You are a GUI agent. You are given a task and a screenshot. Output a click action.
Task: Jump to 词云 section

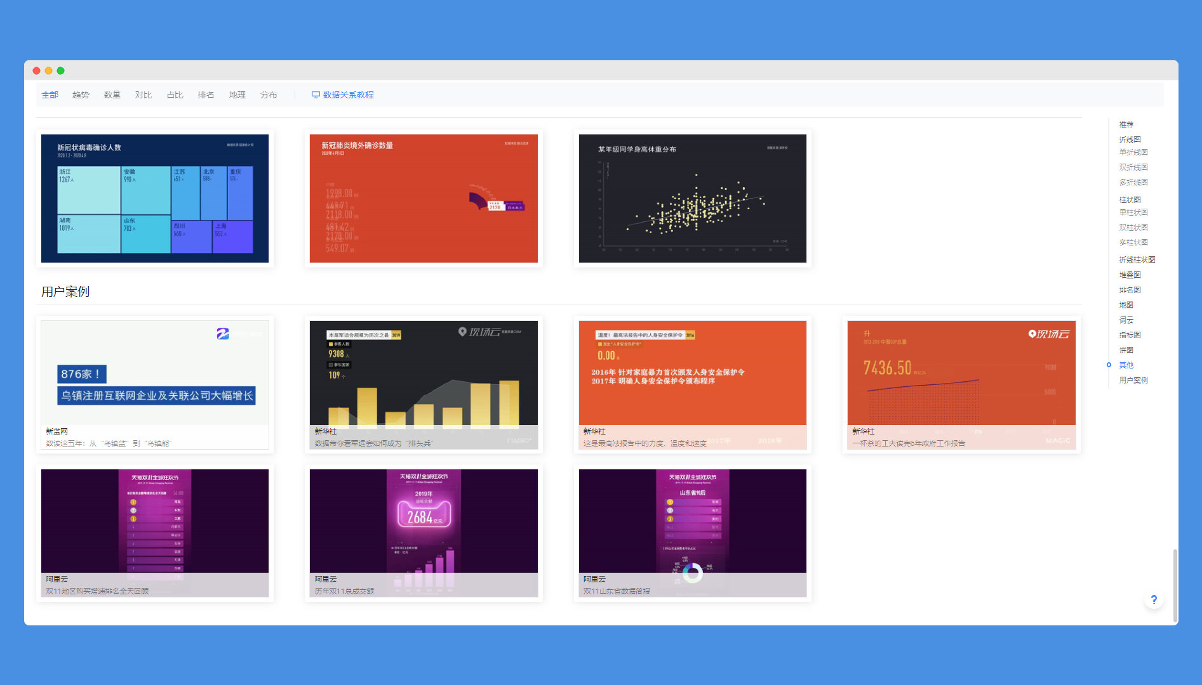coord(1126,320)
